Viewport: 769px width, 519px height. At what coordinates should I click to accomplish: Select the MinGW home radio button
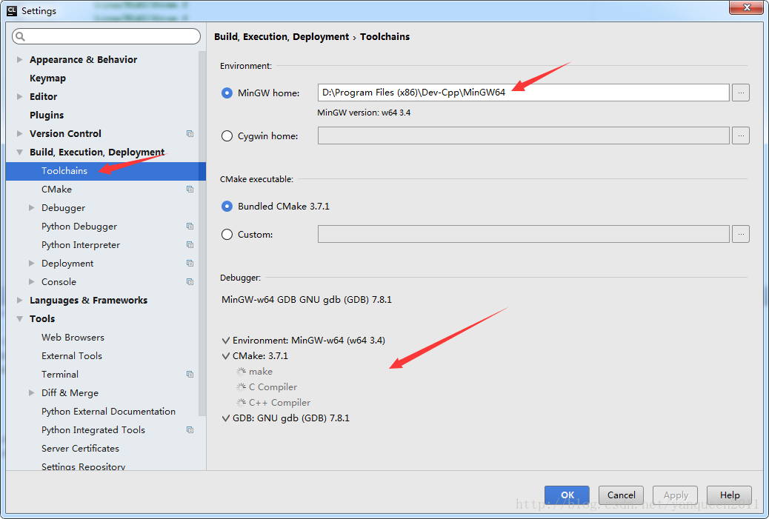click(x=227, y=93)
